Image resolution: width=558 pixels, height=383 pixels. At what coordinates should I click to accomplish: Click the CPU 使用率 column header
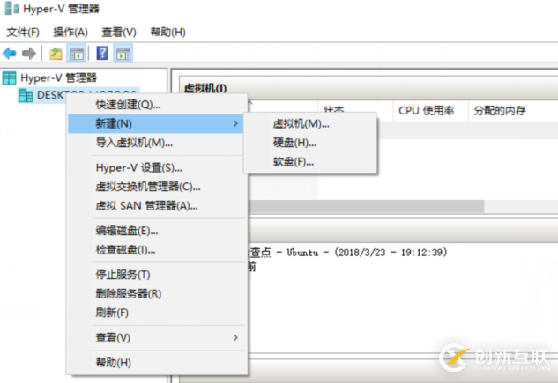(x=430, y=111)
